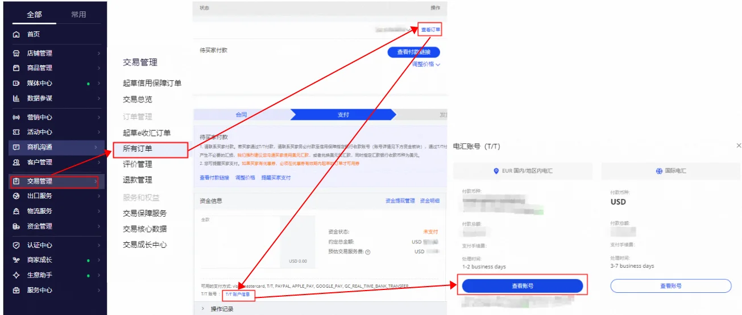The image size is (742, 315).
Task: Click the 调整价格 link beside 提醒买家支付
Action: 246,178
